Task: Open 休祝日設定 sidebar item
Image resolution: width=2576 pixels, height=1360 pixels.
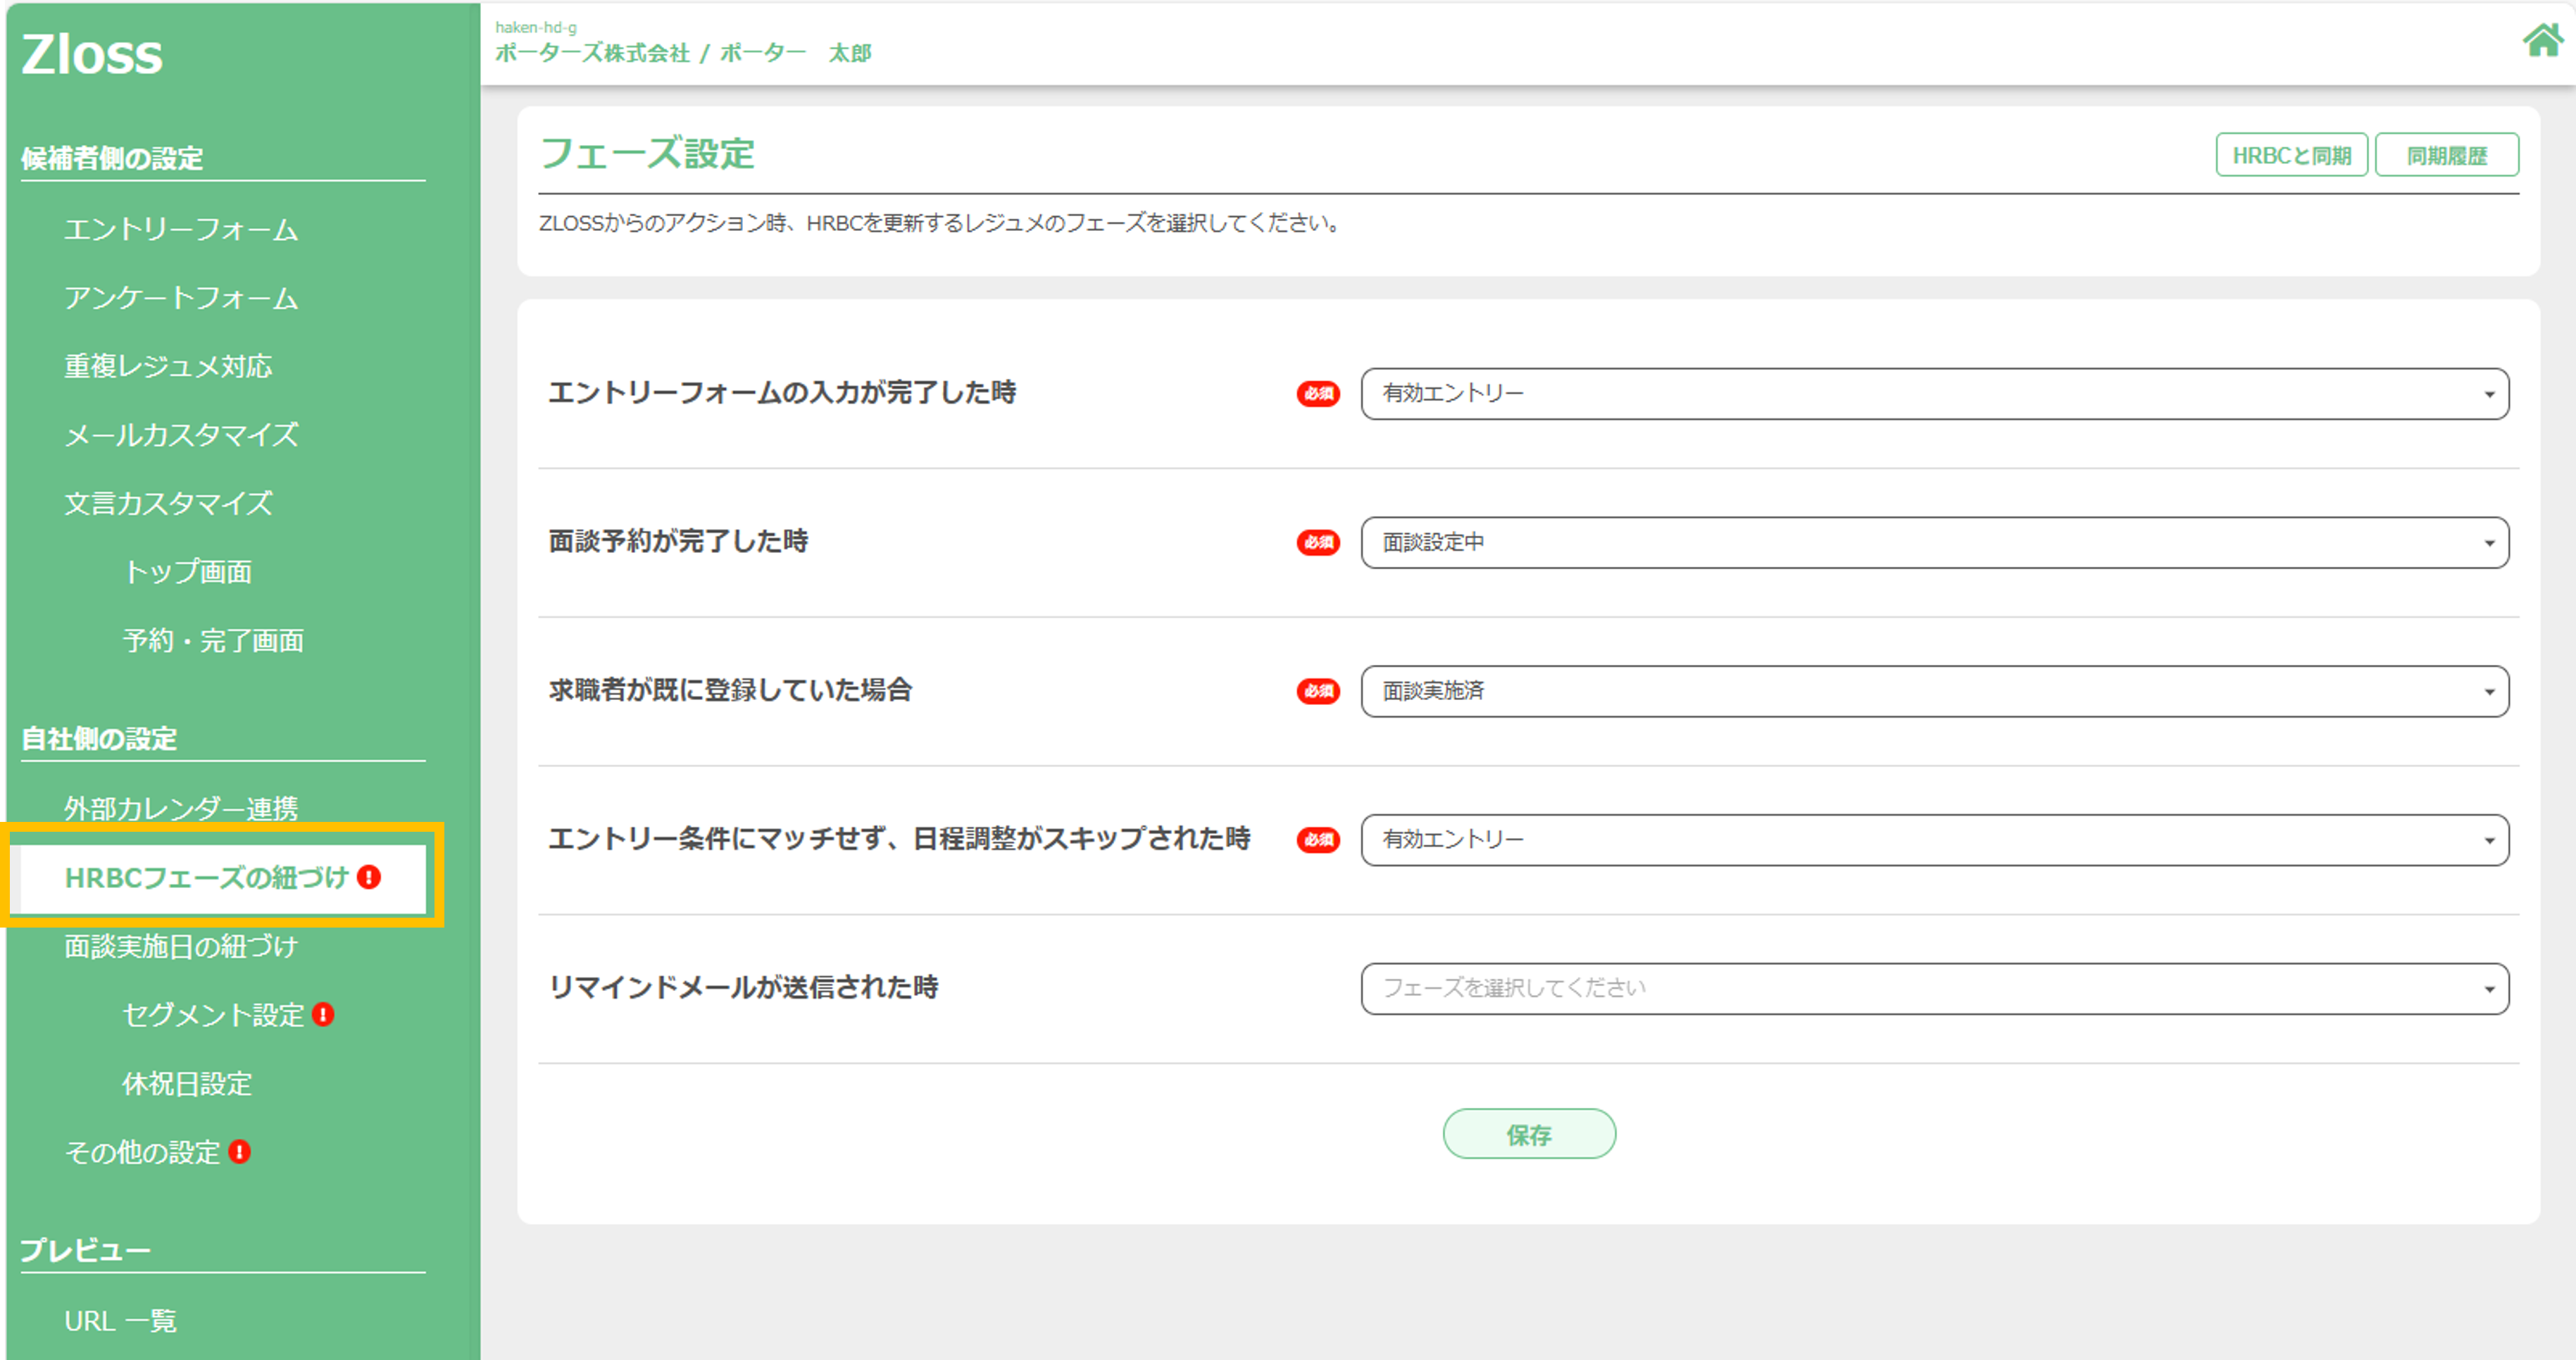Action: pyautogui.click(x=187, y=1083)
